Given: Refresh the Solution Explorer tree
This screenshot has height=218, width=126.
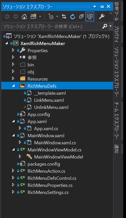Looking at the screenshot, I should [x=73, y=17].
